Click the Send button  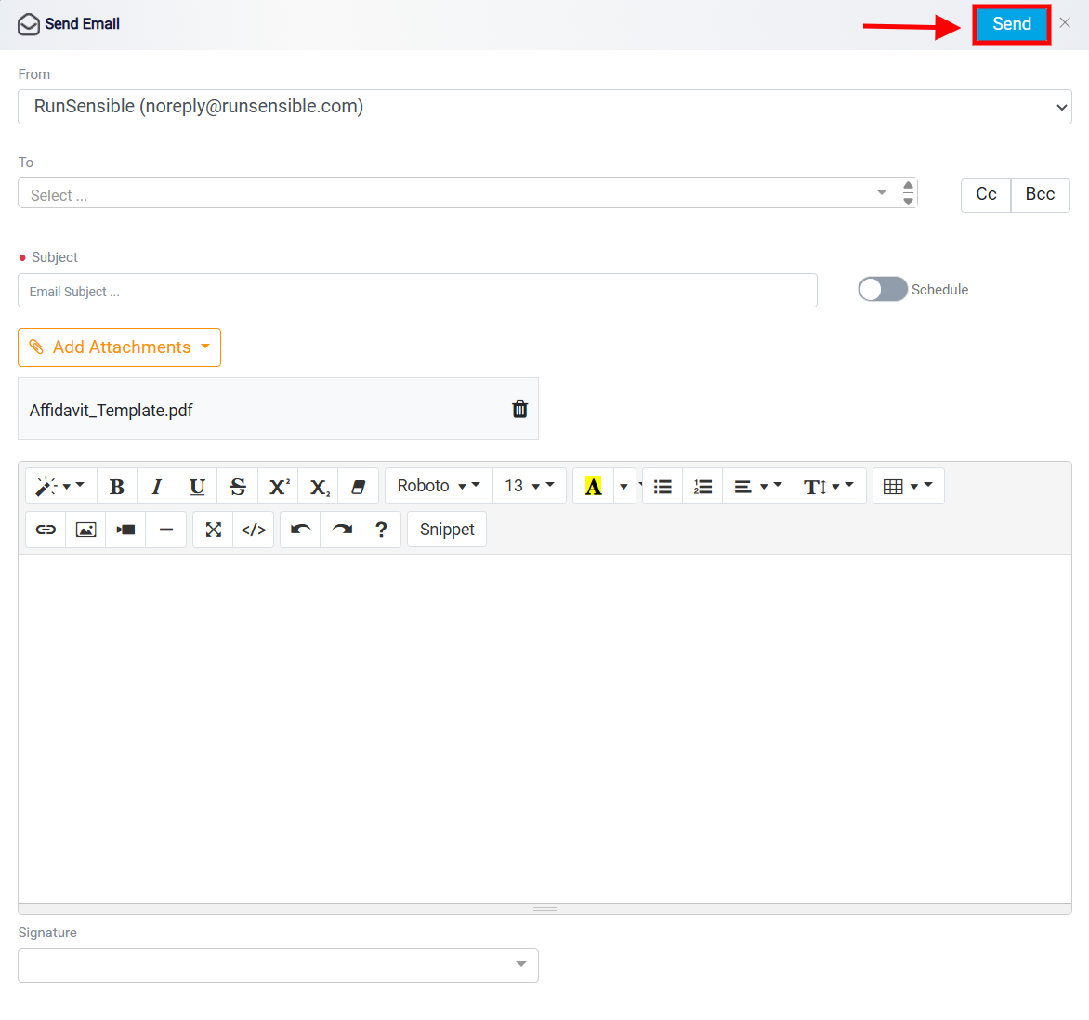(1011, 24)
